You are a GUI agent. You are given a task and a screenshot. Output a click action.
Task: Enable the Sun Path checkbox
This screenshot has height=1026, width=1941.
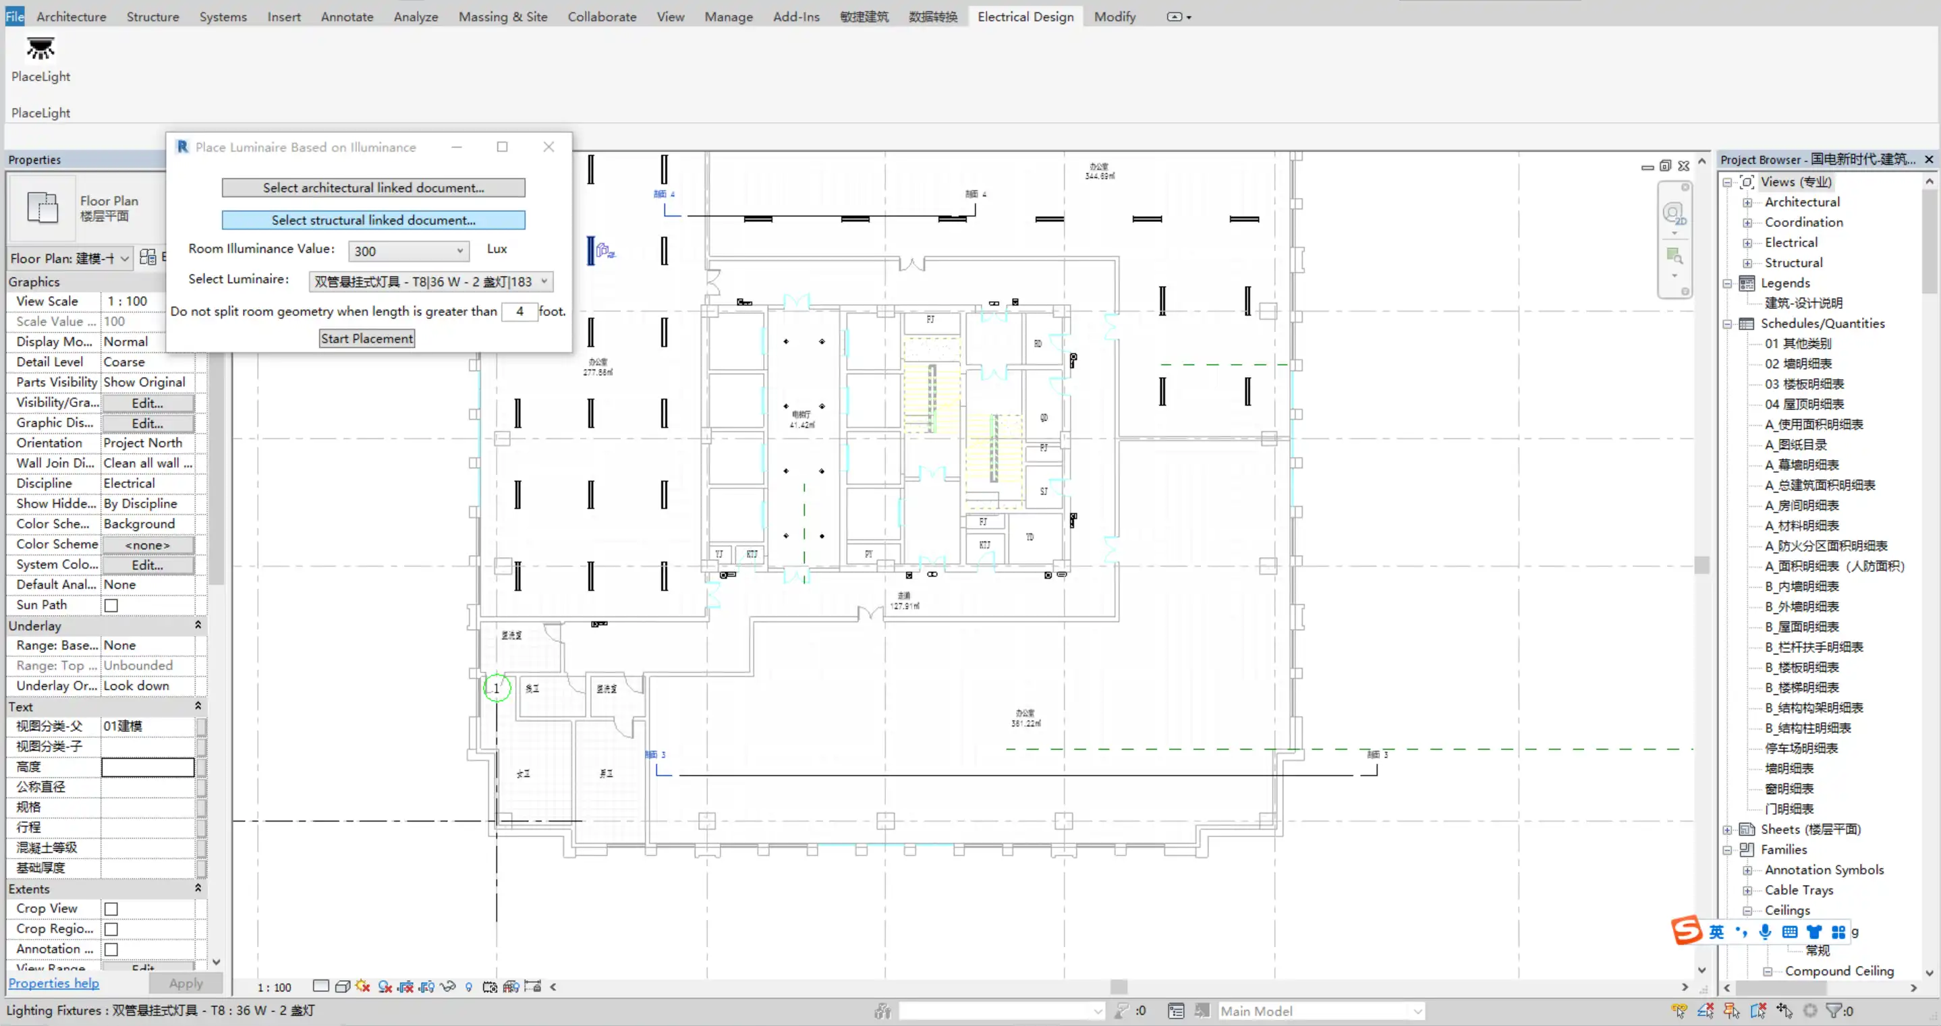[111, 605]
